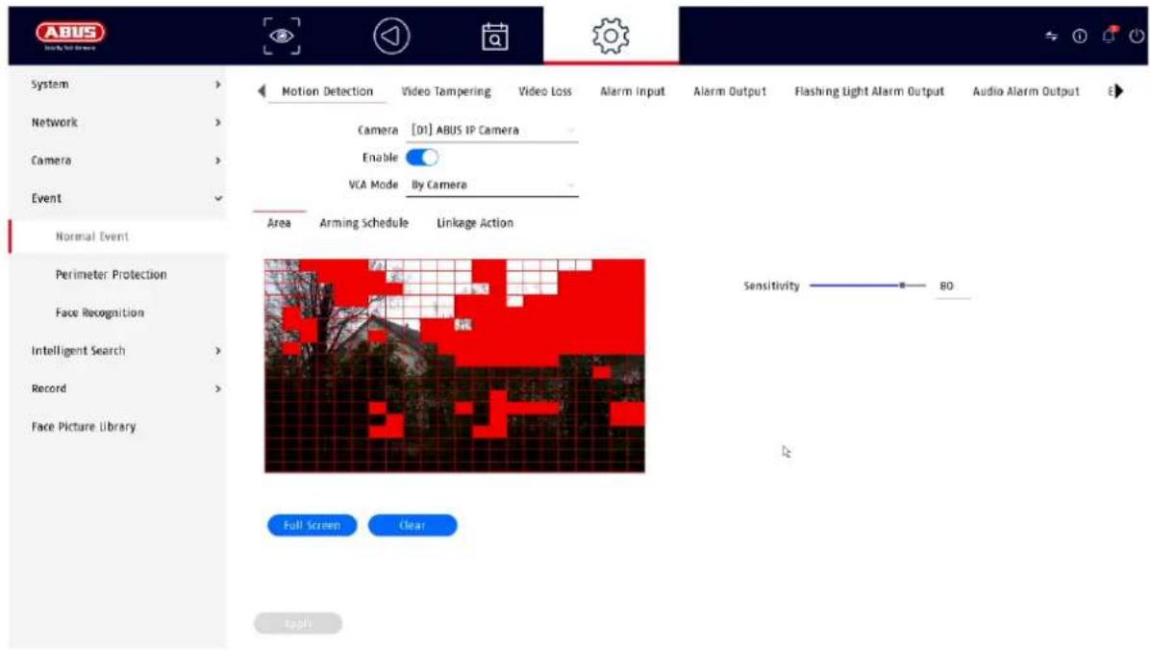Screen dimensions: 1150x652
Task: Click the ABUS logo
Action: tap(70, 34)
